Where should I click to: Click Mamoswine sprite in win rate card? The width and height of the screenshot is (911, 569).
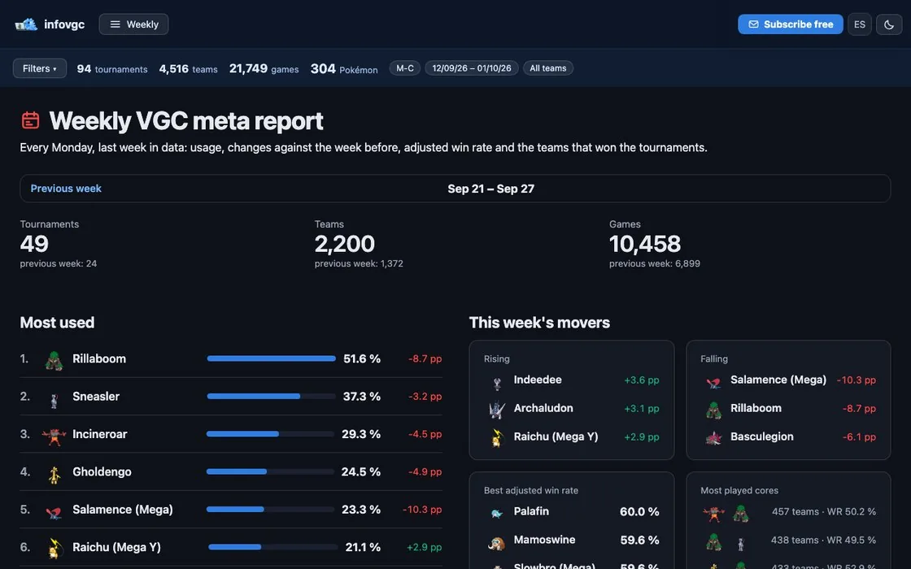pos(496,542)
